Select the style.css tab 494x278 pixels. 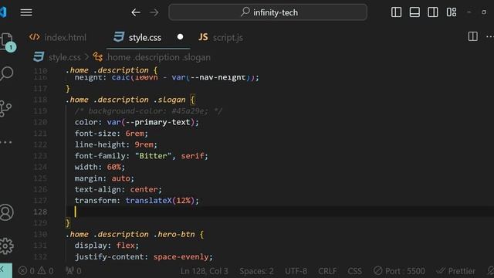click(x=137, y=38)
